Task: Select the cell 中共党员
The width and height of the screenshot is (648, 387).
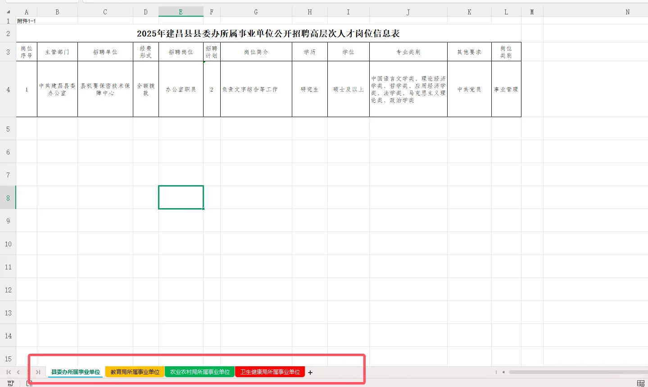Action: click(469, 89)
